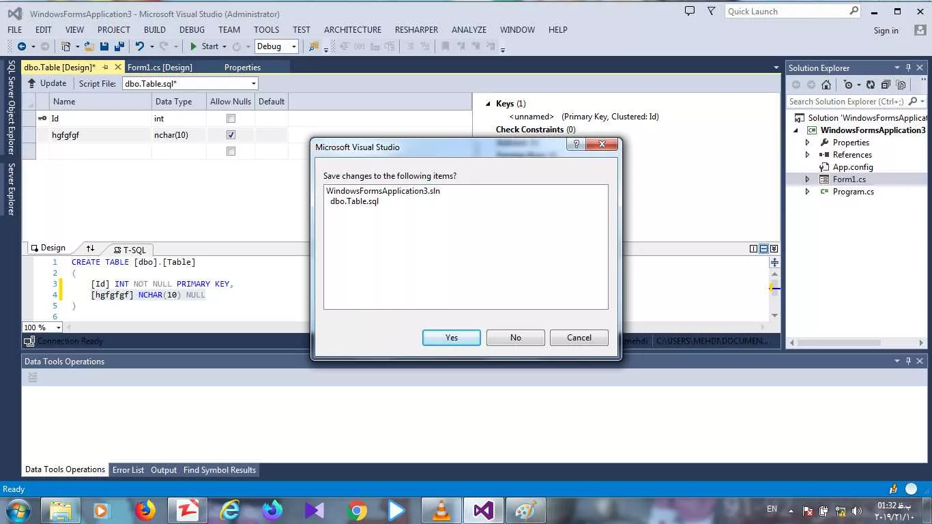Click the Pending Changes Filter clock icon
Image resolution: width=932 pixels, height=524 pixels.
click(x=848, y=85)
